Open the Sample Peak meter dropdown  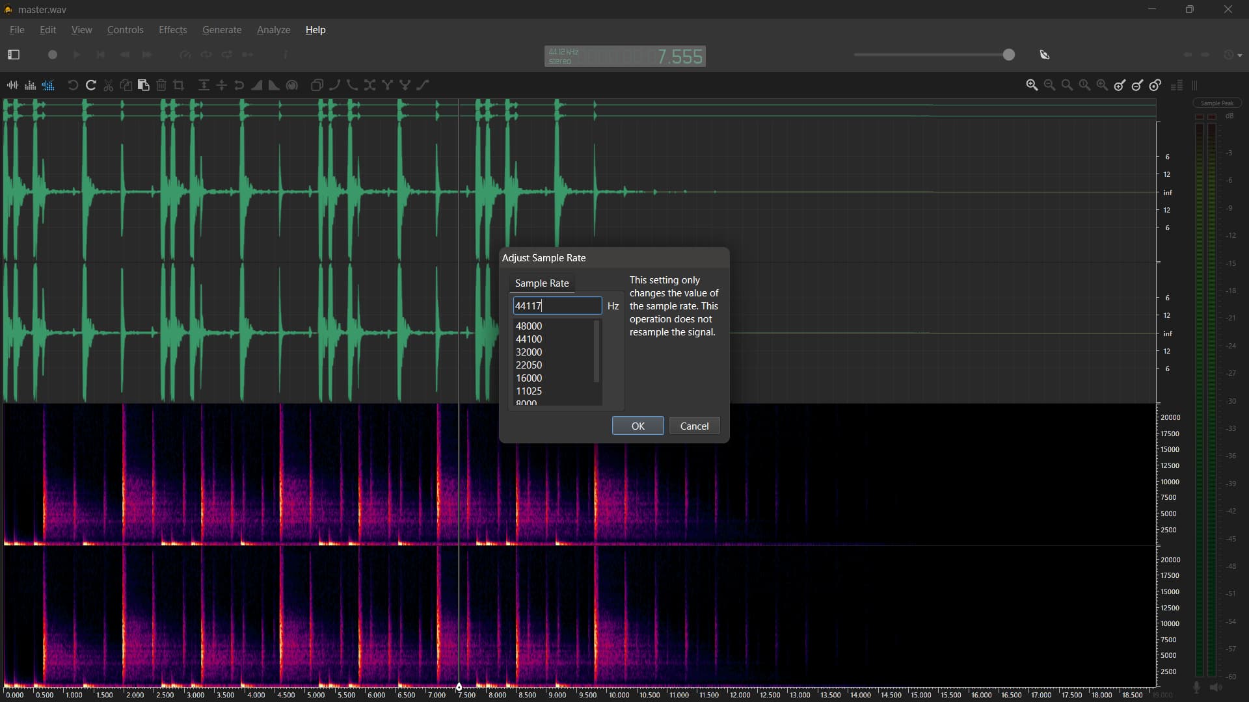click(x=1217, y=103)
